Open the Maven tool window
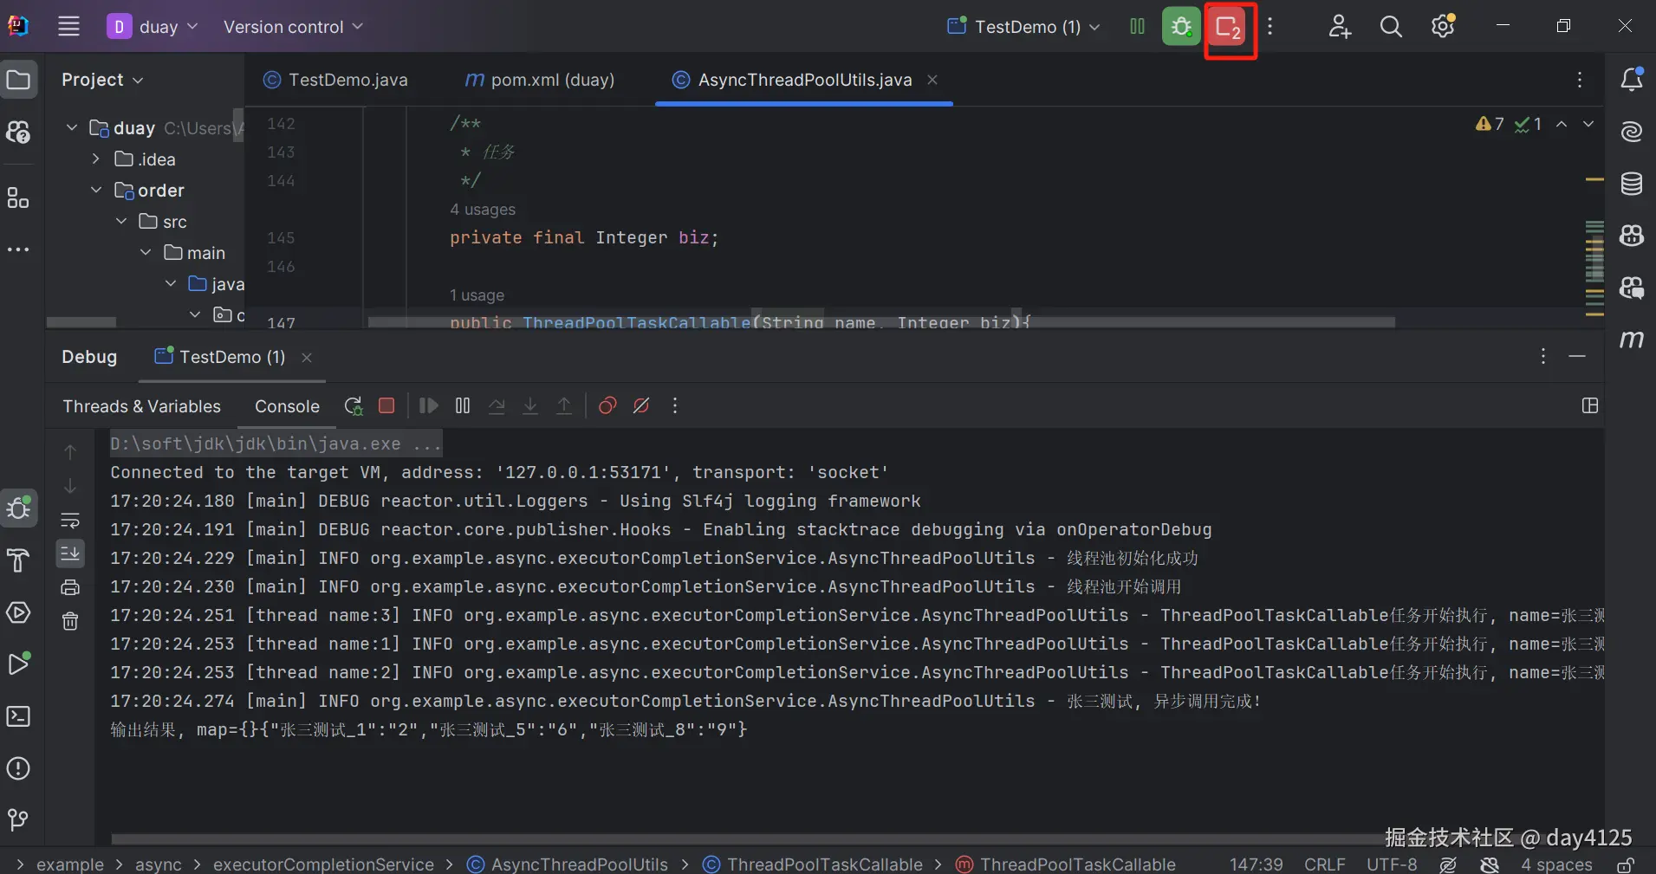1656x874 pixels. point(1632,340)
